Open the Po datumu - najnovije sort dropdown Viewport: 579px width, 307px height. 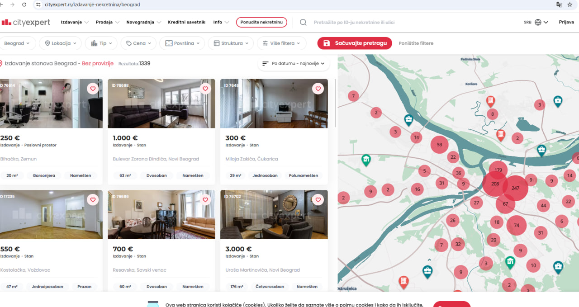(294, 64)
